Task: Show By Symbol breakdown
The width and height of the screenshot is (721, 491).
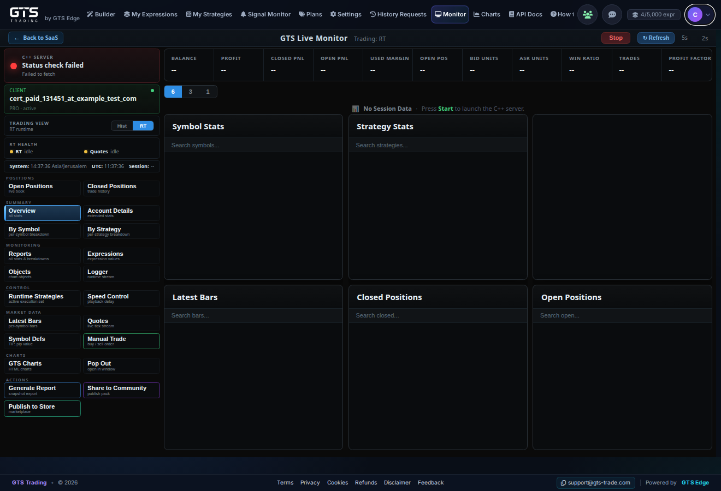Action: 42,231
